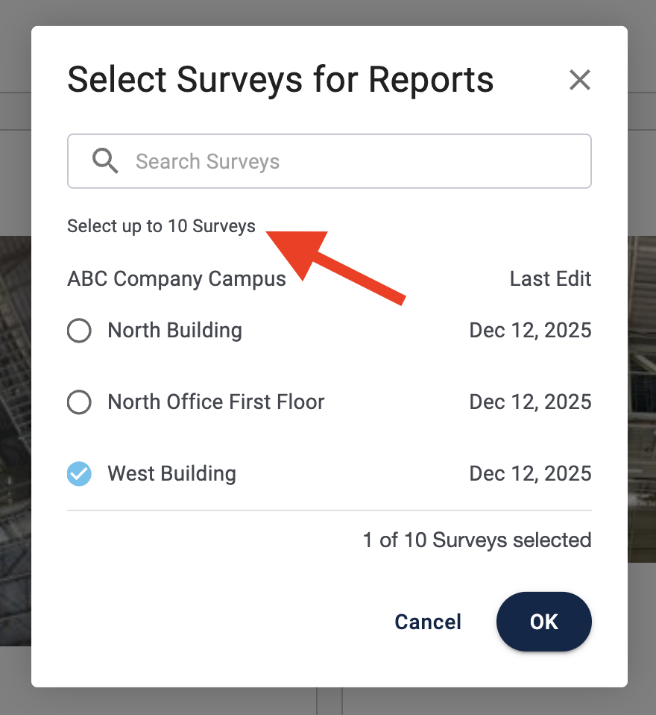Click the North Office First Floor name
Screen dimensions: 656x715
pyautogui.click(x=216, y=402)
